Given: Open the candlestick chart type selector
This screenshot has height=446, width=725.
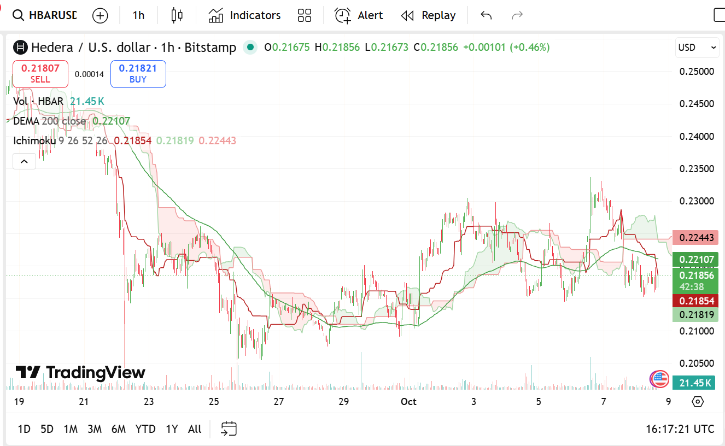Looking at the screenshot, I should click(177, 15).
